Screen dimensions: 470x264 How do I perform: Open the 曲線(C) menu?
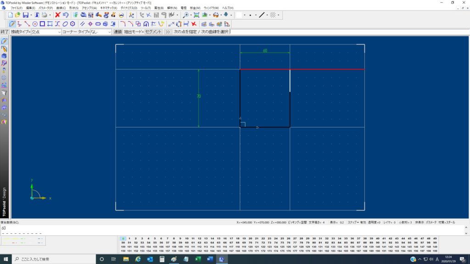61,8
